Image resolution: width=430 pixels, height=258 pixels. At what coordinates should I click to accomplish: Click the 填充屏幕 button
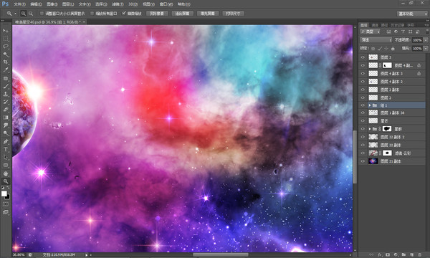[208, 14]
